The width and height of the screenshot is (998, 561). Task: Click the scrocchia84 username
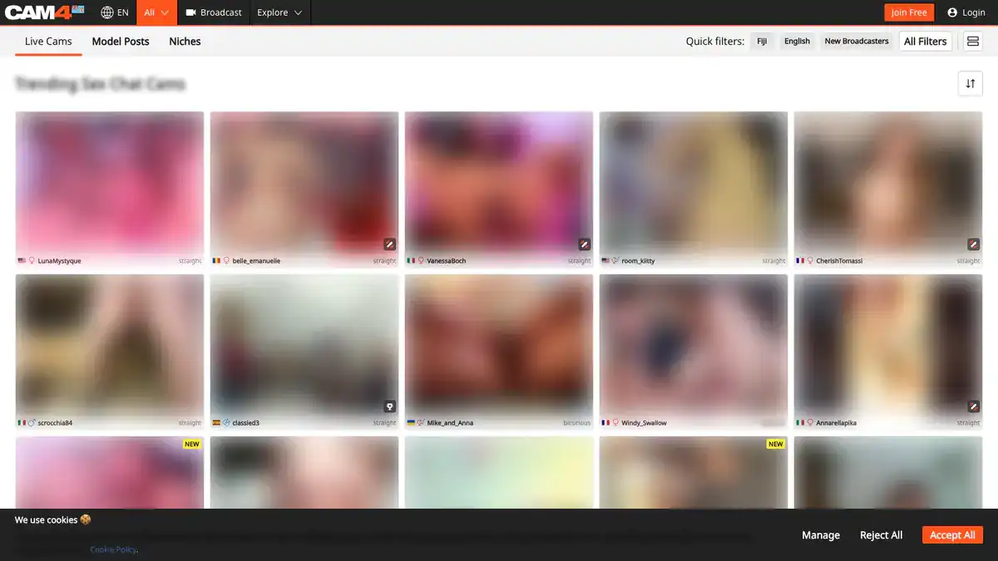(x=56, y=423)
